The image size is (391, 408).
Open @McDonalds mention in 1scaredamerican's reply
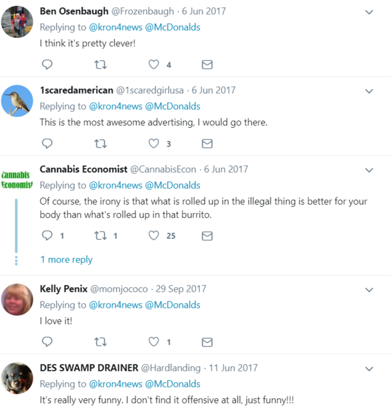[x=172, y=106]
